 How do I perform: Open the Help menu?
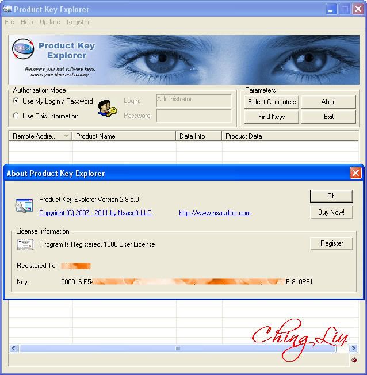coord(27,22)
